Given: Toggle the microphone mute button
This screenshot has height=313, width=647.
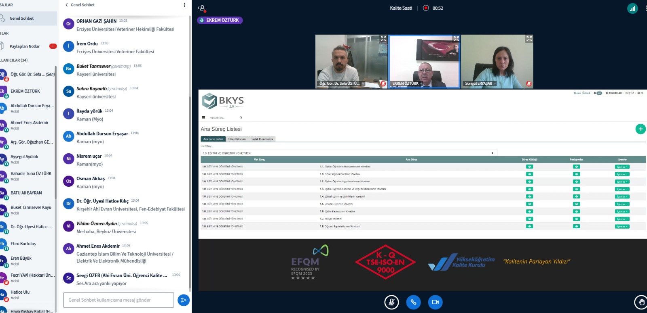Looking at the screenshot, I should click(x=391, y=302).
